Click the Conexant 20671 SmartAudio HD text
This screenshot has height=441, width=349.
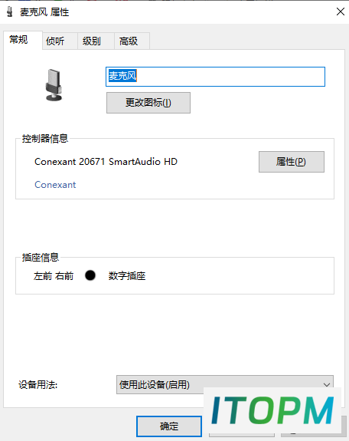(106, 162)
